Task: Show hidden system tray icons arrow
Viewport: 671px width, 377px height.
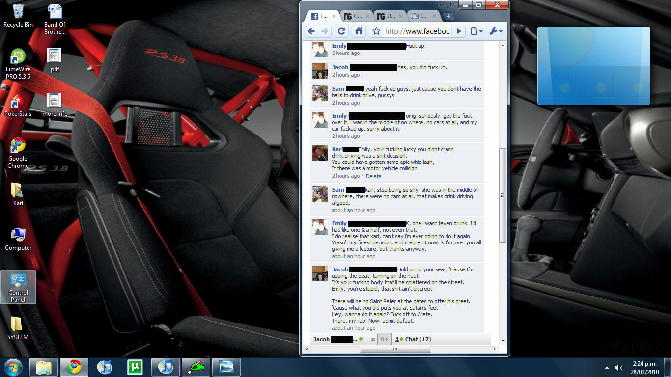Action: coord(607,368)
